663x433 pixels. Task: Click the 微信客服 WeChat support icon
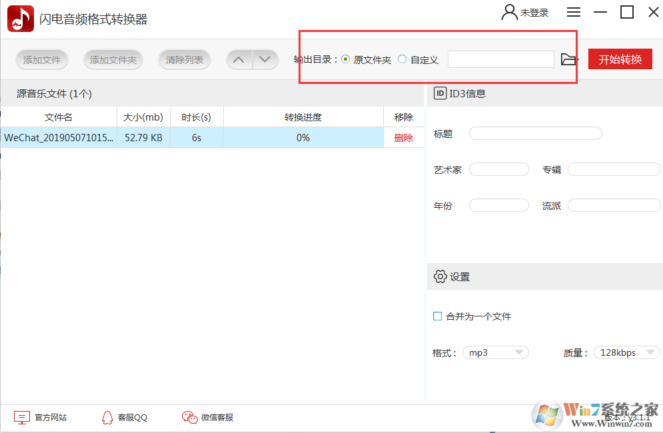click(189, 418)
